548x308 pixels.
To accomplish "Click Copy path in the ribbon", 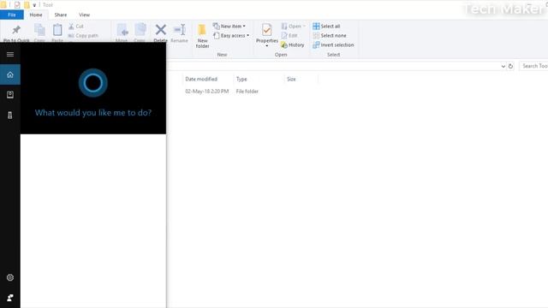I will click(83, 36).
